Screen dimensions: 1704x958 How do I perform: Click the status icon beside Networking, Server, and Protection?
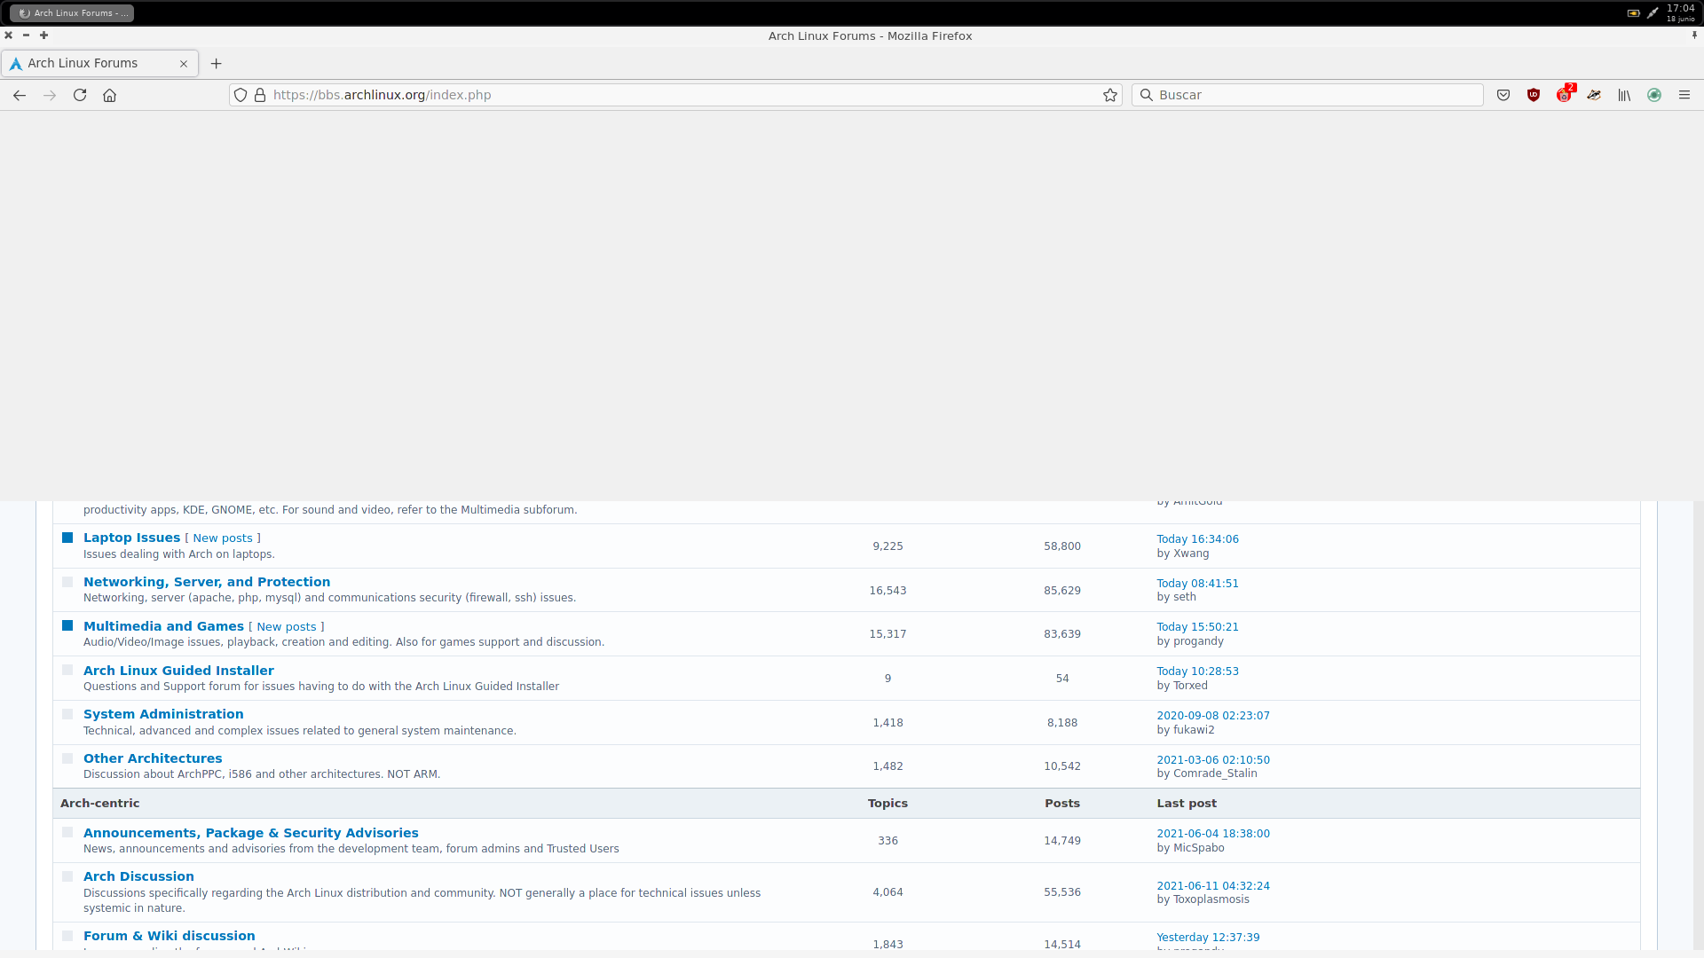click(x=67, y=582)
